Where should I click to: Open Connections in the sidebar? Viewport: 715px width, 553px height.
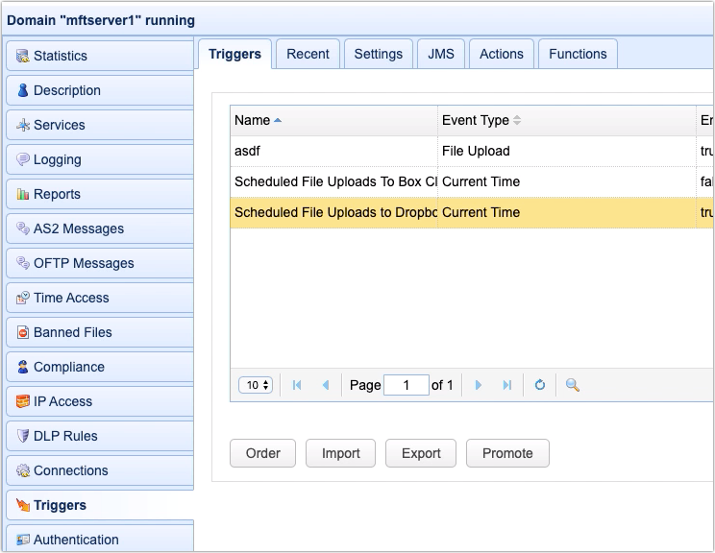[70, 470]
